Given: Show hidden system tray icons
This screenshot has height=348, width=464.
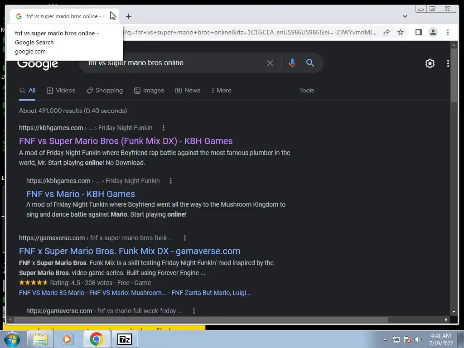Looking at the screenshot, I should [x=385, y=339].
